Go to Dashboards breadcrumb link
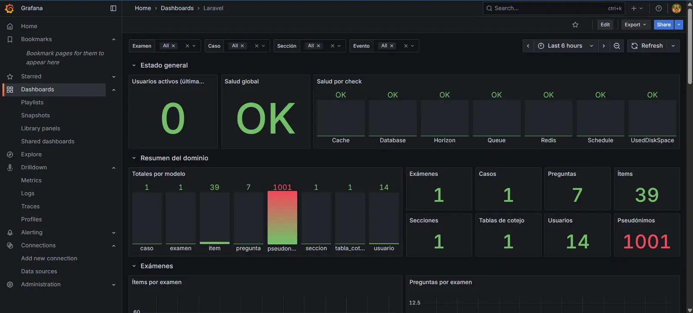The width and height of the screenshot is (693, 313). (177, 8)
